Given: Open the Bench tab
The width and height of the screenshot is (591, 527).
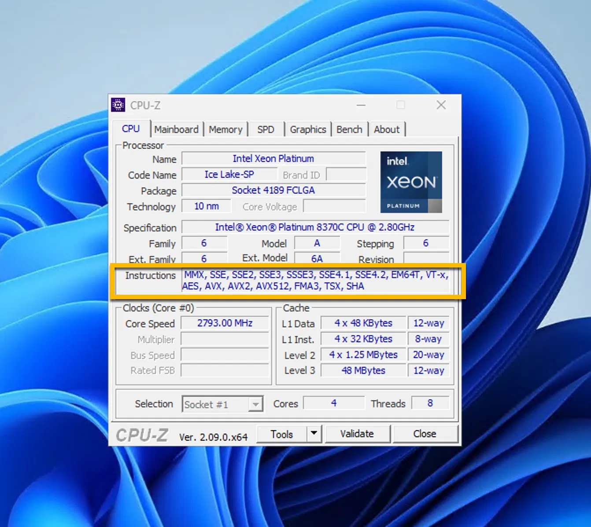Looking at the screenshot, I should pos(349,129).
